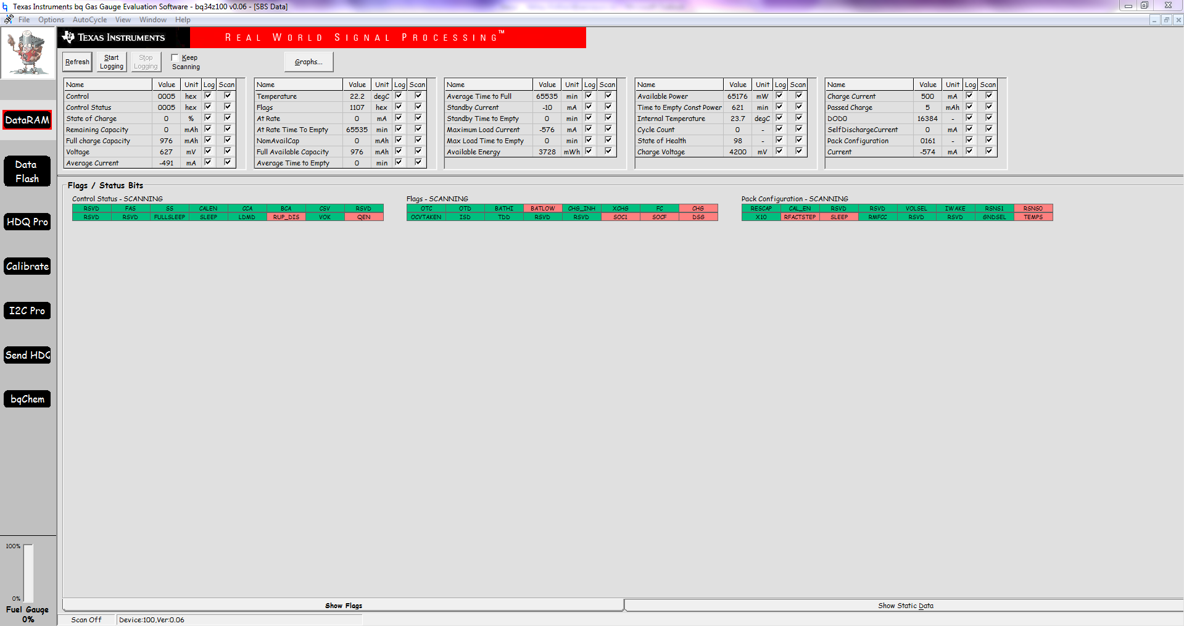Viewport: 1184px width, 626px height.
Task: Toggle Scan checkbox for Average Current row
Action: [228, 162]
